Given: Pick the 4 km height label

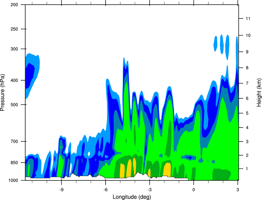Looking at the screenshot, I should 247,128.
